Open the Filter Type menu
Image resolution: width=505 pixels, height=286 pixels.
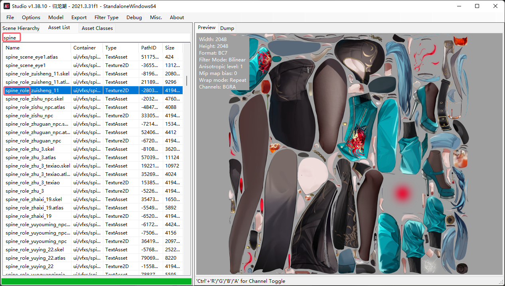pyautogui.click(x=107, y=17)
